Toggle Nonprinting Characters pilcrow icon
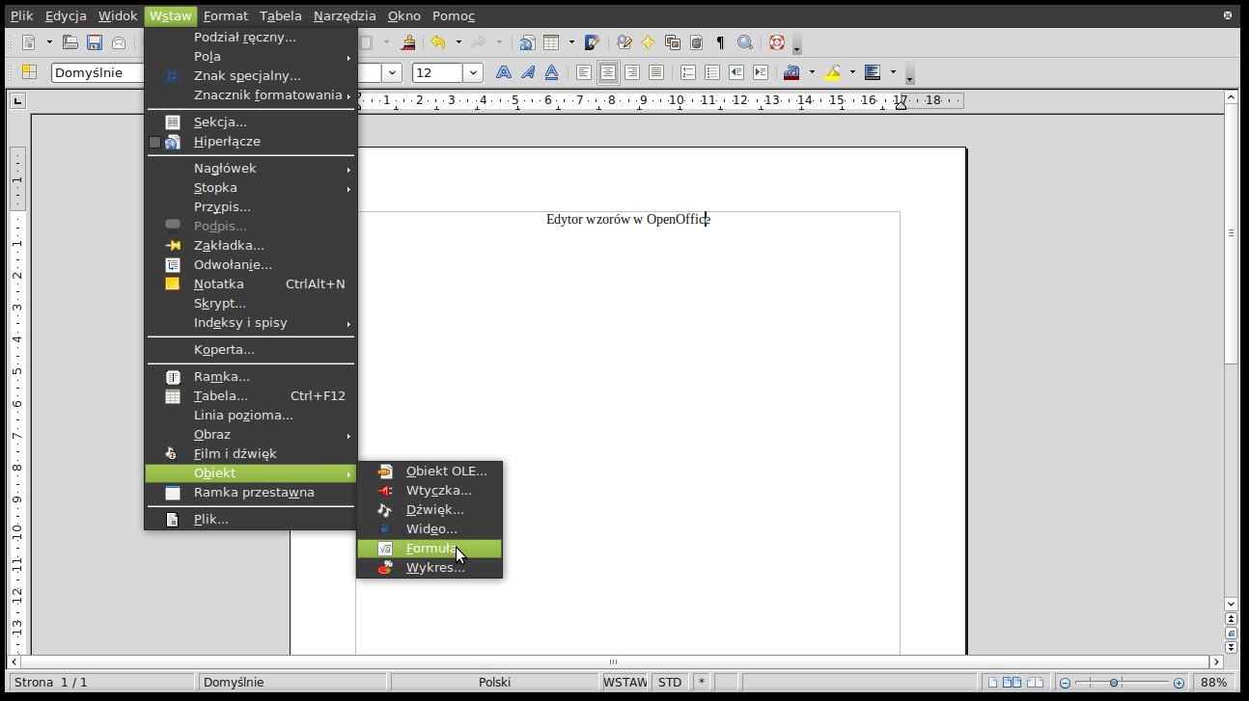The height and width of the screenshot is (701, 1249). pyautogui.click(x=720, y=42)
